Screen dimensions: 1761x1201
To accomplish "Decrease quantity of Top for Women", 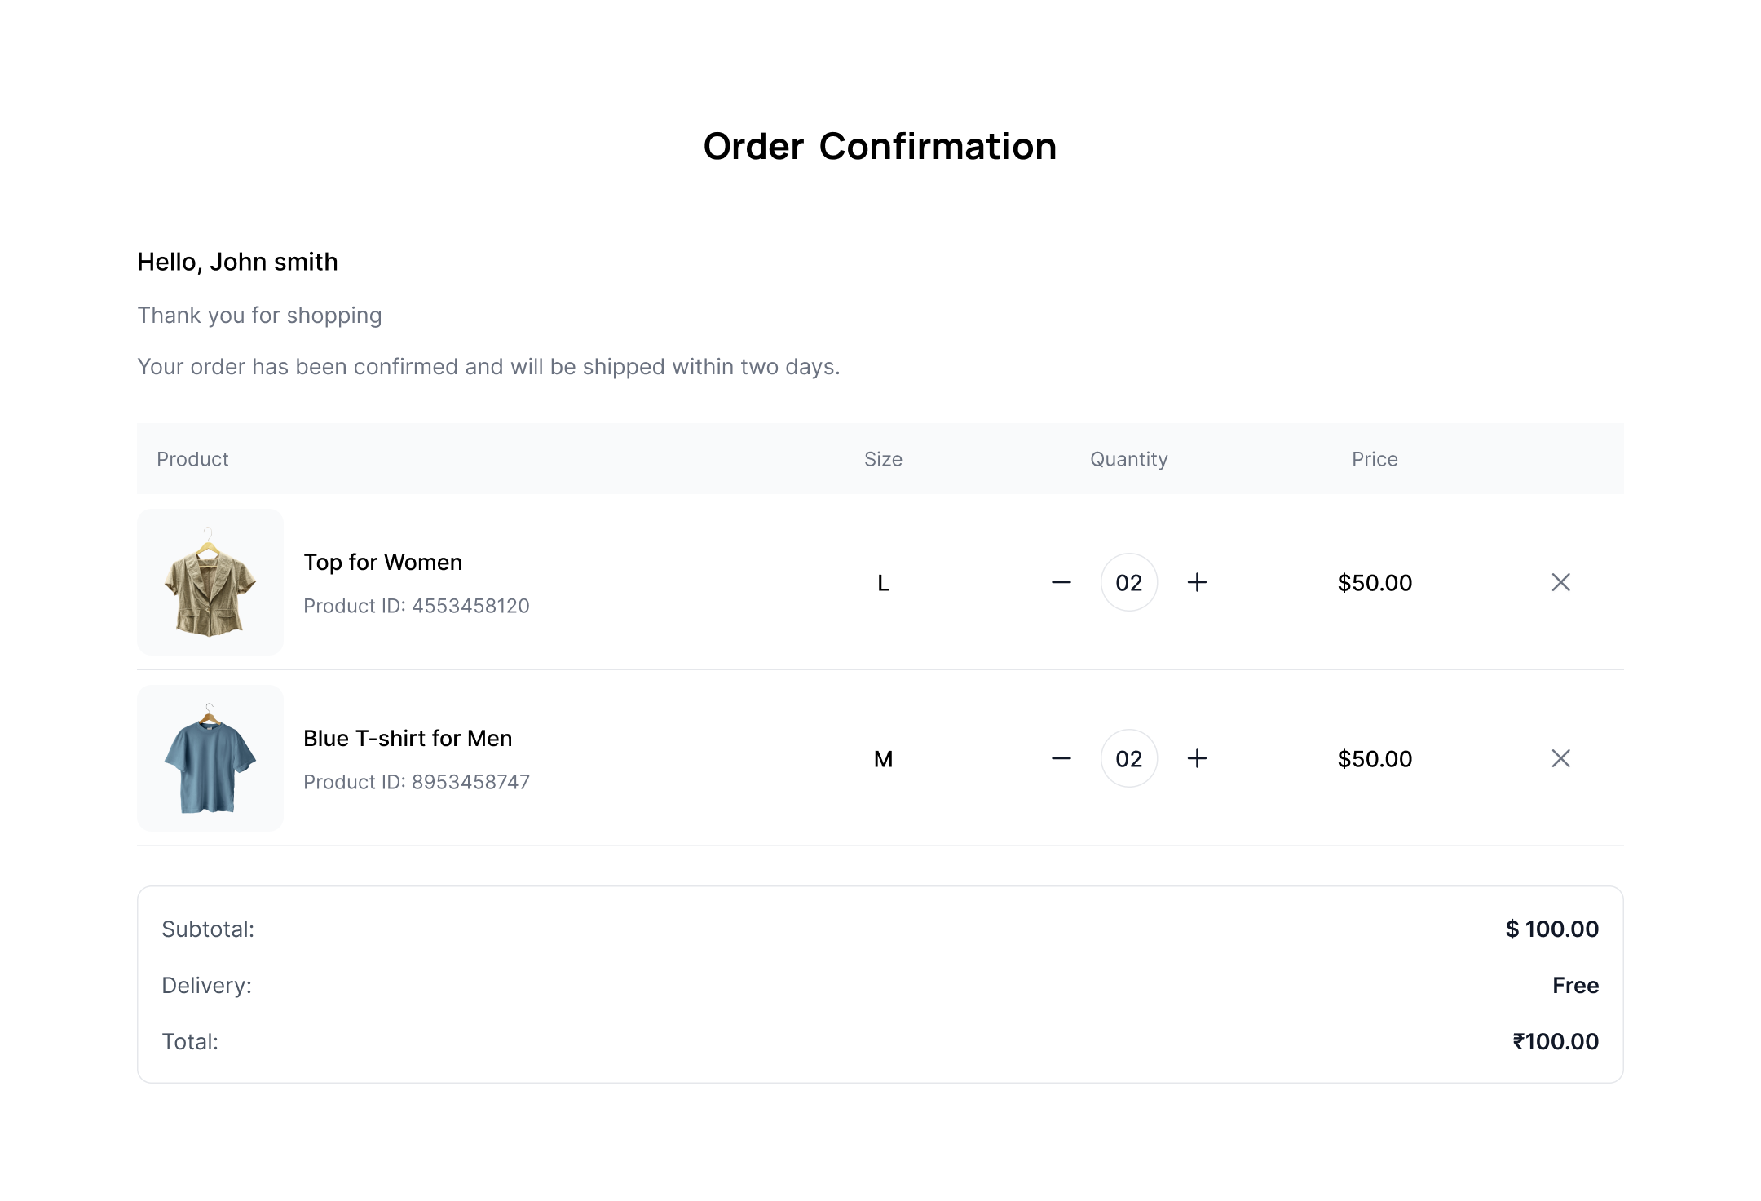I will pyautogui.click(x=1061, y=582).
